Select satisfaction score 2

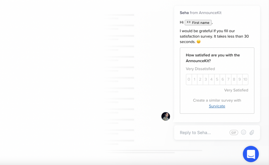(200, 79)
